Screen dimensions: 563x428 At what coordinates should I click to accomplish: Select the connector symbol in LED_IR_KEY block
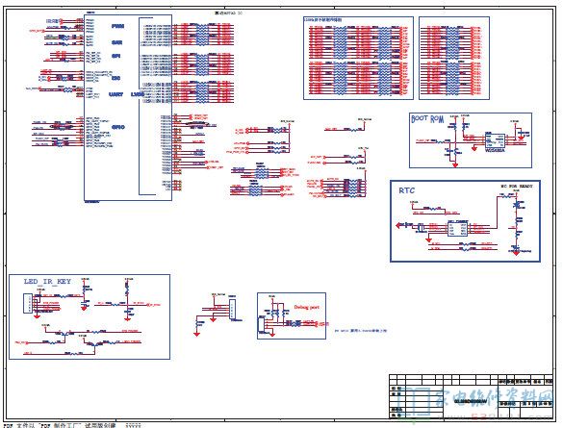point(28,304)
